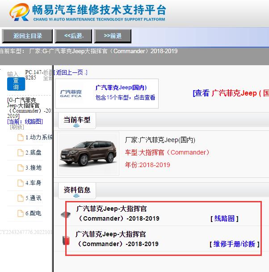Image resolution: width=269 pixels, height=272 pixels.
Task: Open the 线路图 link
Action: [x=224, y=218]
